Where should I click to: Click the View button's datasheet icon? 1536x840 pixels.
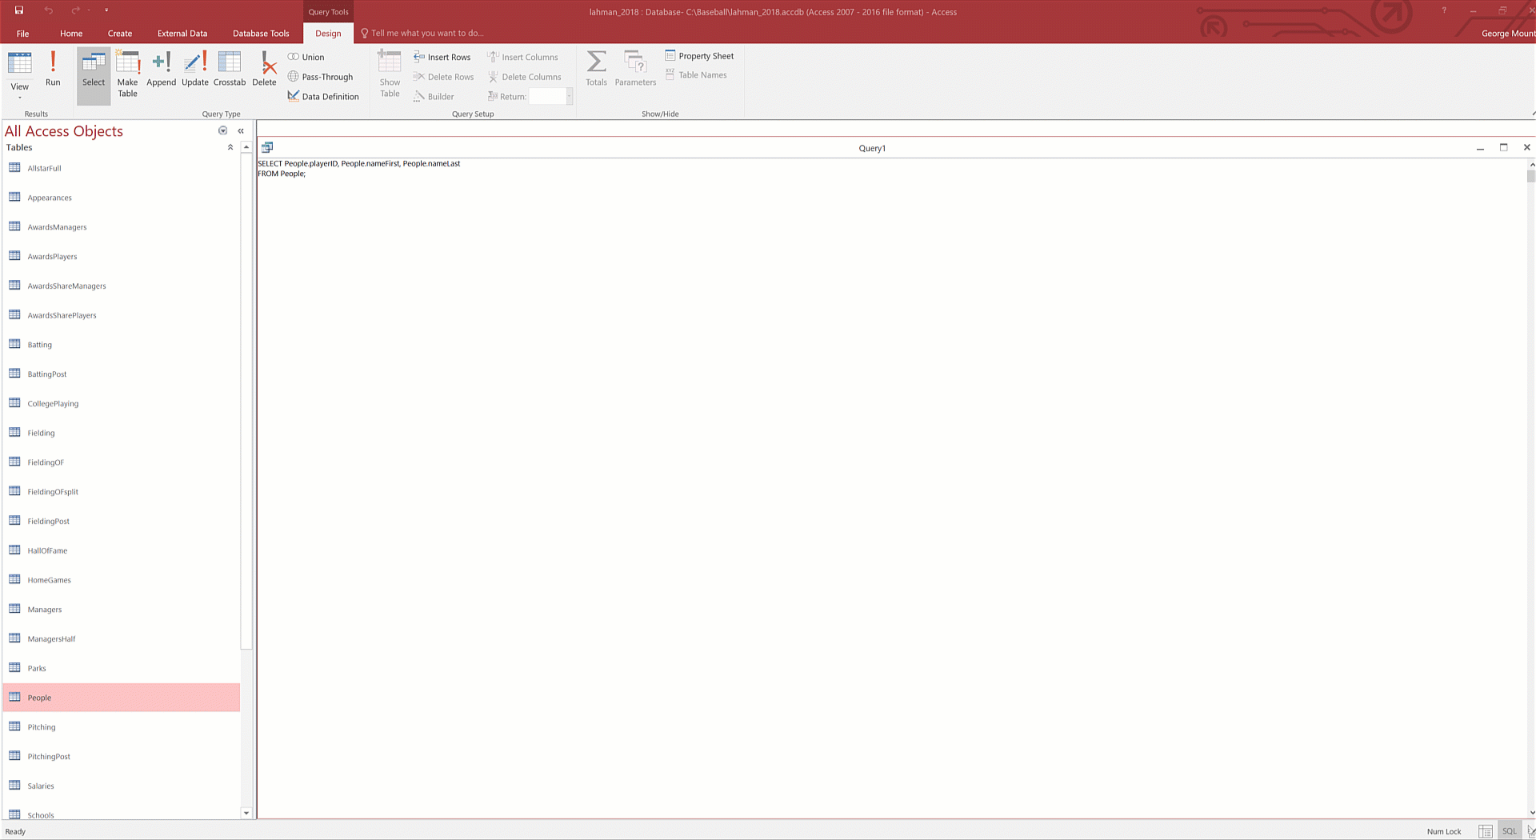(x=20, y=63)
